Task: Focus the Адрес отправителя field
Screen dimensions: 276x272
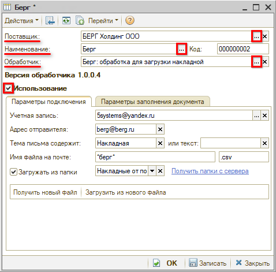Action: coord(126,129)
